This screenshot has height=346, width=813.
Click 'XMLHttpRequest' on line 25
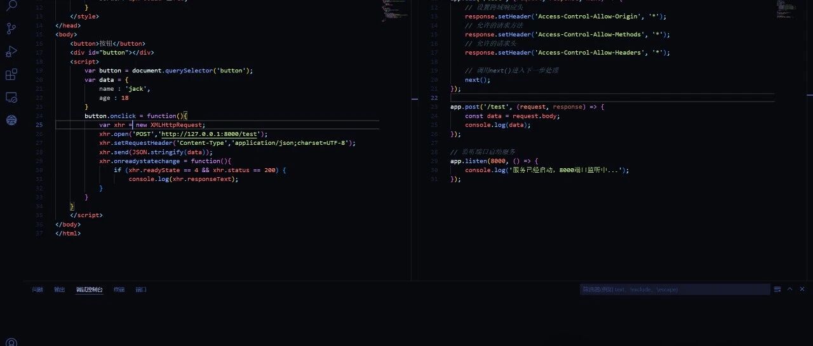[176, 125]
